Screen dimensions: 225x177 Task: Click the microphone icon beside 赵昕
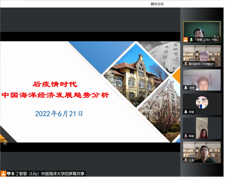pyautogui.click(x=186, y=88)
